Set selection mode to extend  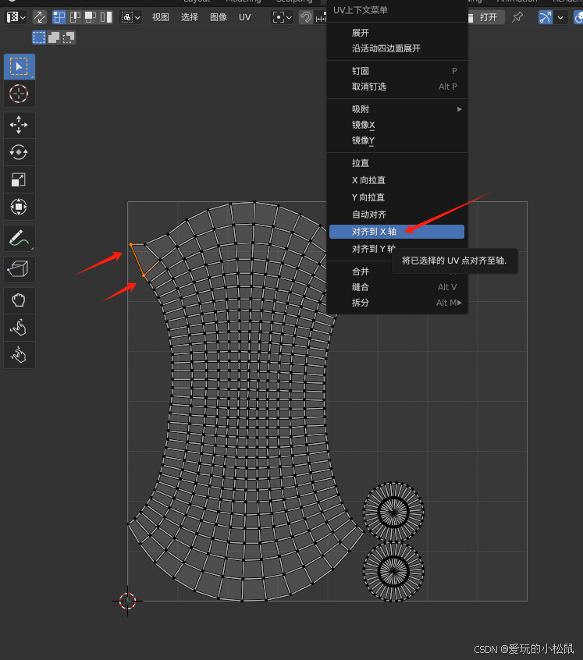coord(54,37)
